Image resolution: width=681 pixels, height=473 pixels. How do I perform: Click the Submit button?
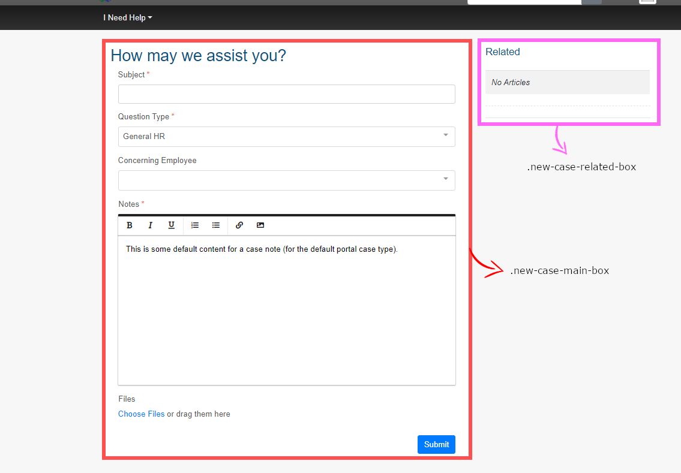(x=436, y=444)
